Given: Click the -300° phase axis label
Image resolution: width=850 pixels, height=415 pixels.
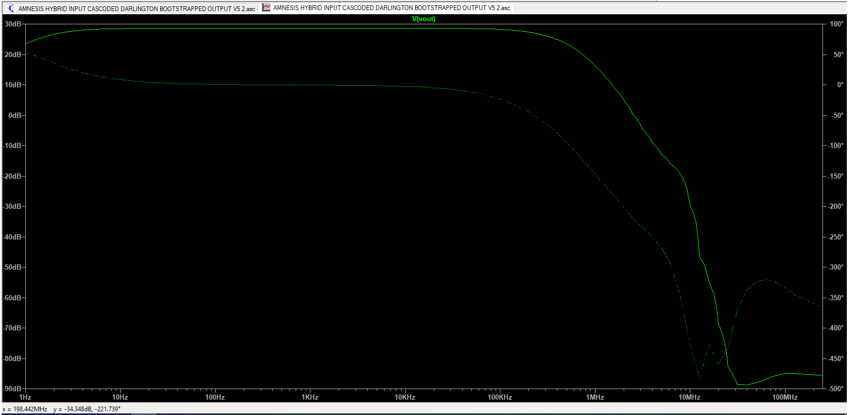Looking at the screenshot, I should click(x=836, y=267).
